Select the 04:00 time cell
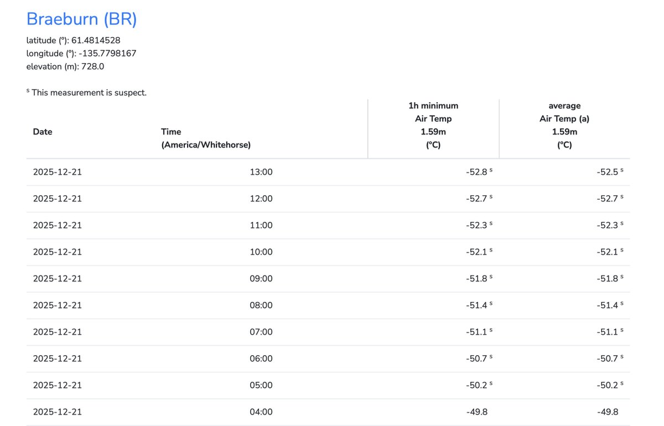Screen dimensions: 664x426 [261, 412]
